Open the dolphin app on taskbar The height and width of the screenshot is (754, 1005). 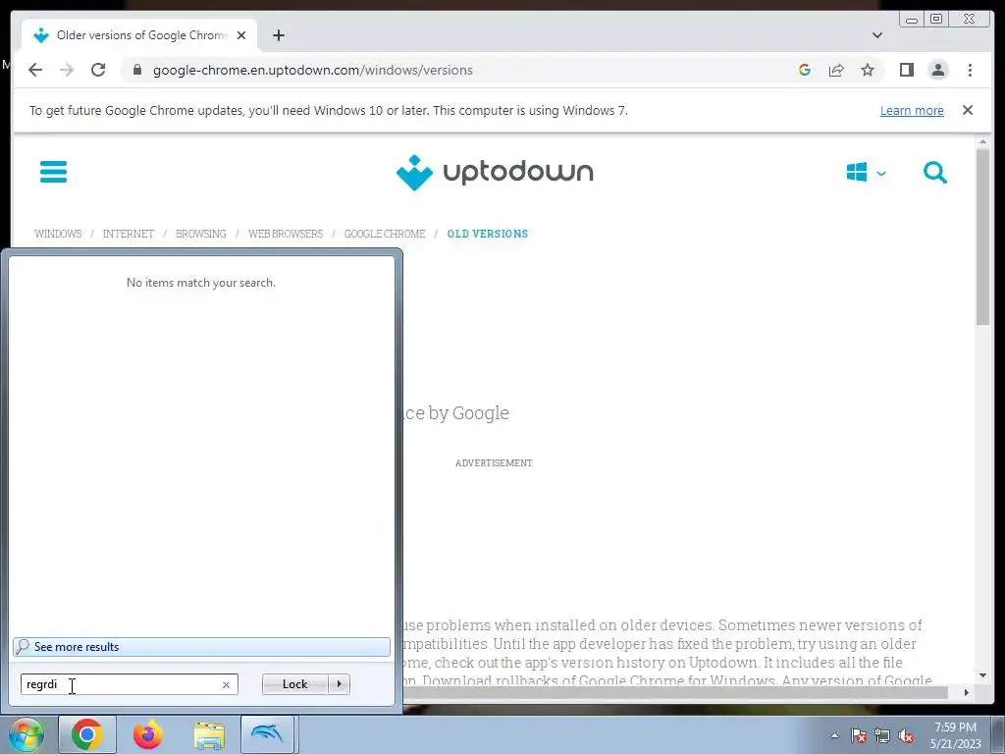[267, 734]
